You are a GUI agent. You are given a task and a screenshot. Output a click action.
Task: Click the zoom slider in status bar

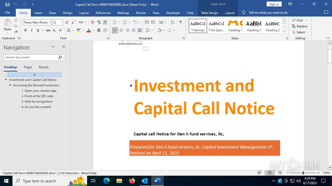(303, 173)
